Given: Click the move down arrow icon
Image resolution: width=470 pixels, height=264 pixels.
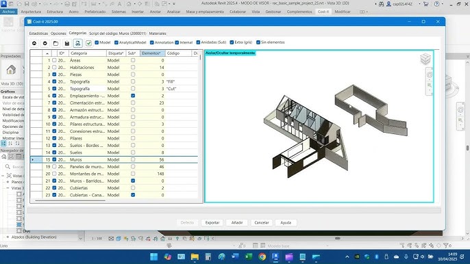Looking at the screenshot, I should [x=45, y=43].
